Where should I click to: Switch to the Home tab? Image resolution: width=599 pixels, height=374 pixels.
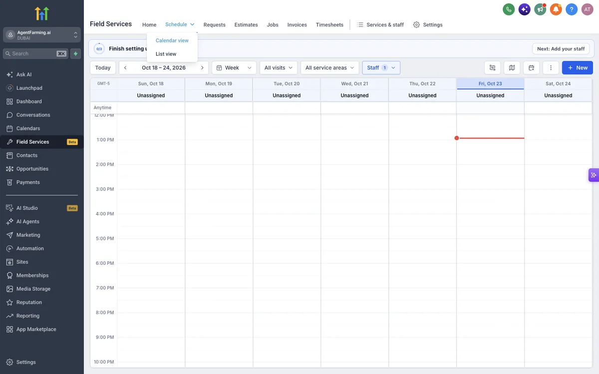[x=149, y=24]
